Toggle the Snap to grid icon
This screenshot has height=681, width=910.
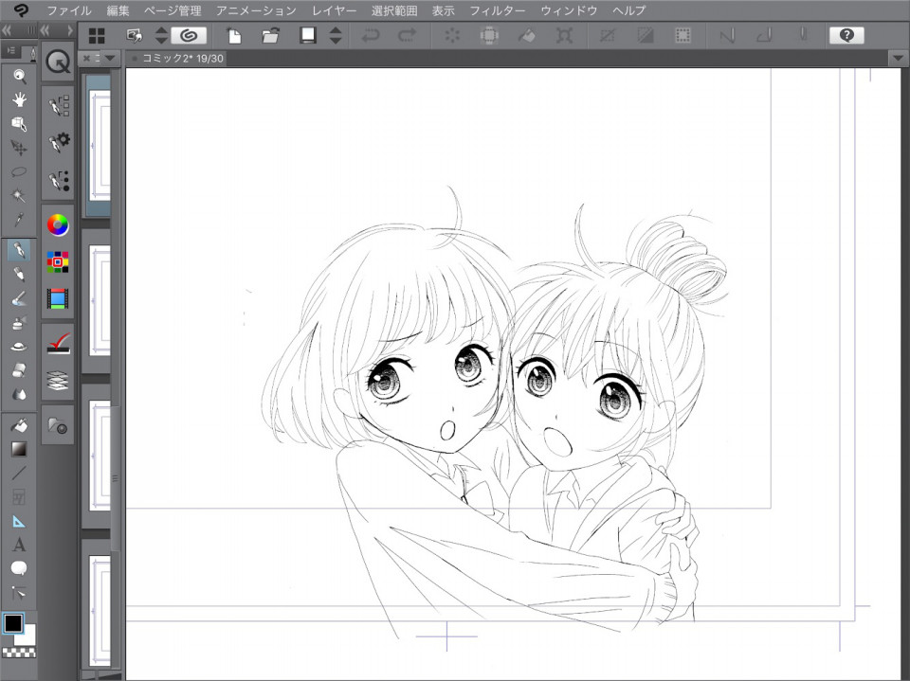coord(803,36)
